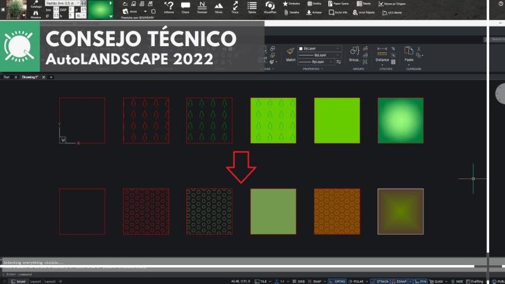Select the Paper Space tool

click(x=338, y=4)
